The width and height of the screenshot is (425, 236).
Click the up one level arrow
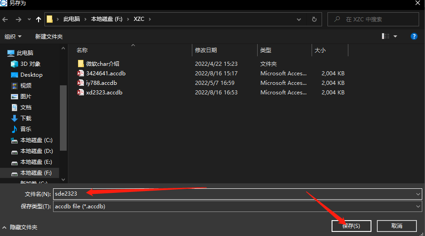tap(39, 20)
